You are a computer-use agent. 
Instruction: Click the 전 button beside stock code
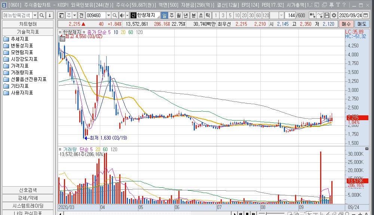click(82, 15)
